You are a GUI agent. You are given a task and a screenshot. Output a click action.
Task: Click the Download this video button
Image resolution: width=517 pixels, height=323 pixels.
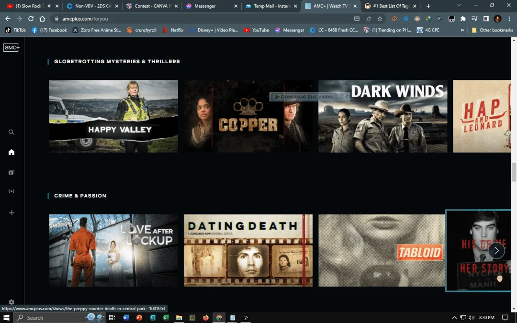coord(303,97)
